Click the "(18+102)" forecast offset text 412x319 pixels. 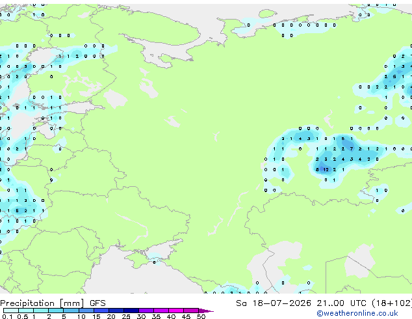(x=392, y=303)
